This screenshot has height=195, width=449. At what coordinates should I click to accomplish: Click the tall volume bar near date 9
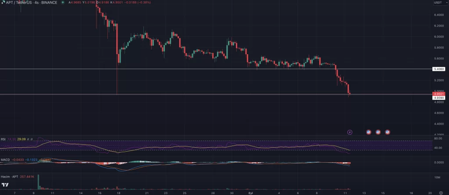point(39,182)
